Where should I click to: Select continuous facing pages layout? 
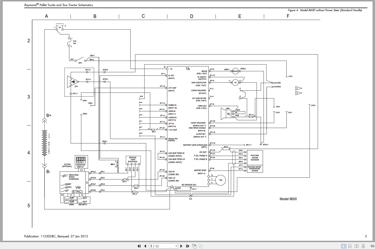[x=363, y=246]
